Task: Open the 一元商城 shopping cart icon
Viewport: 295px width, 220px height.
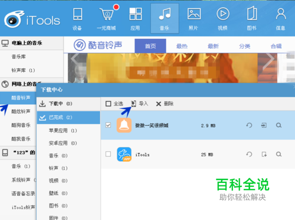Action: (107, 14)
